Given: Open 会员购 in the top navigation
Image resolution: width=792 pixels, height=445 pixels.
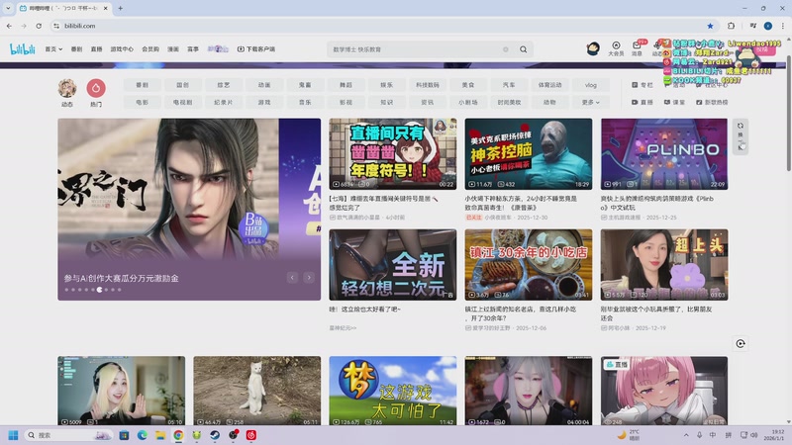Looking at the screenshot, I should click(150, 48).
